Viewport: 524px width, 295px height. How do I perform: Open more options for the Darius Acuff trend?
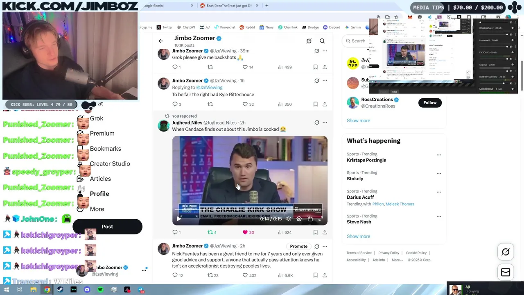tap(439, 192)
